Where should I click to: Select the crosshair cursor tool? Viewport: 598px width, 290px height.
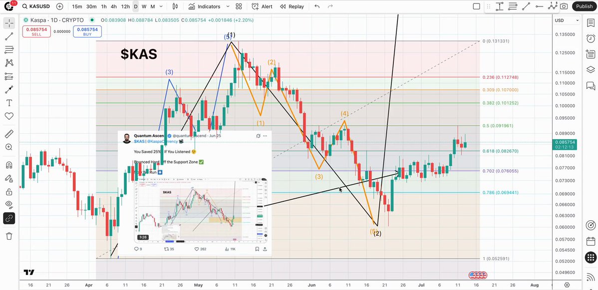click(x=9, y=23)
